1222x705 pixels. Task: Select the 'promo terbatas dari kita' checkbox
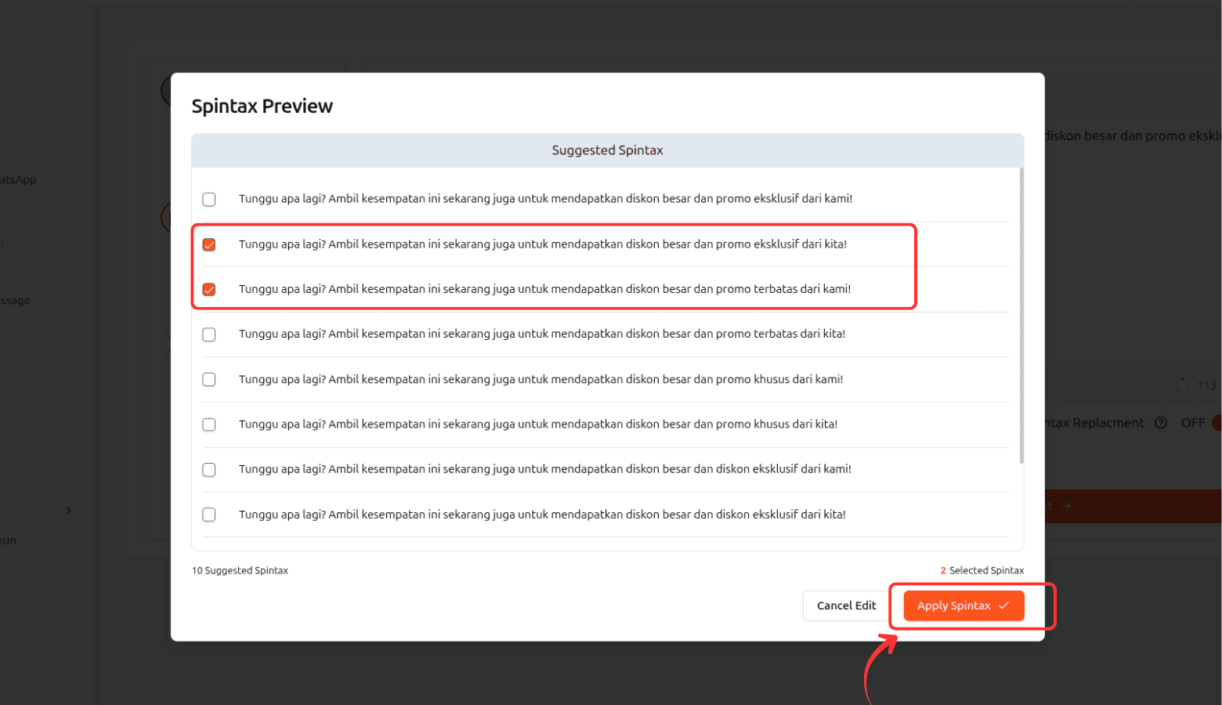click(x=209, y=334)
